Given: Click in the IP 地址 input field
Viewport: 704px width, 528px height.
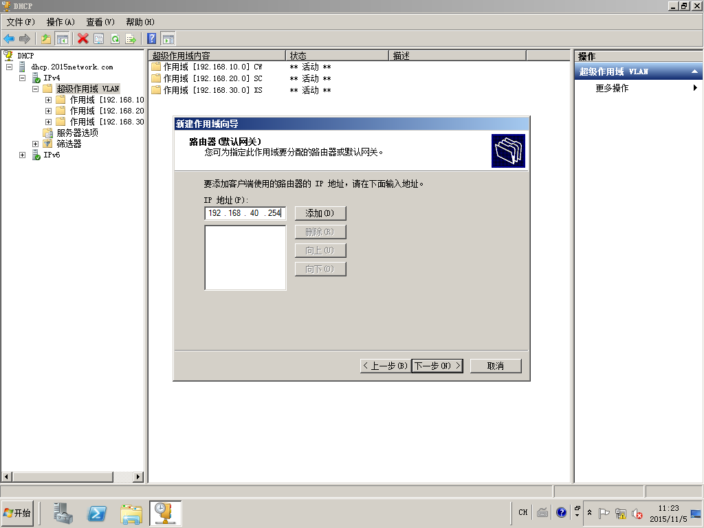Looking at the screenshot, I should [x=245, y=213].
